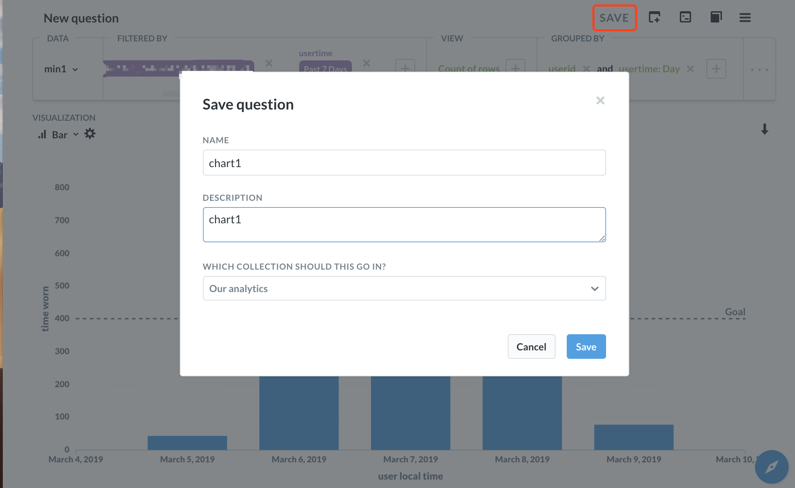Click the compass icon at bottom right

(771, 467)
